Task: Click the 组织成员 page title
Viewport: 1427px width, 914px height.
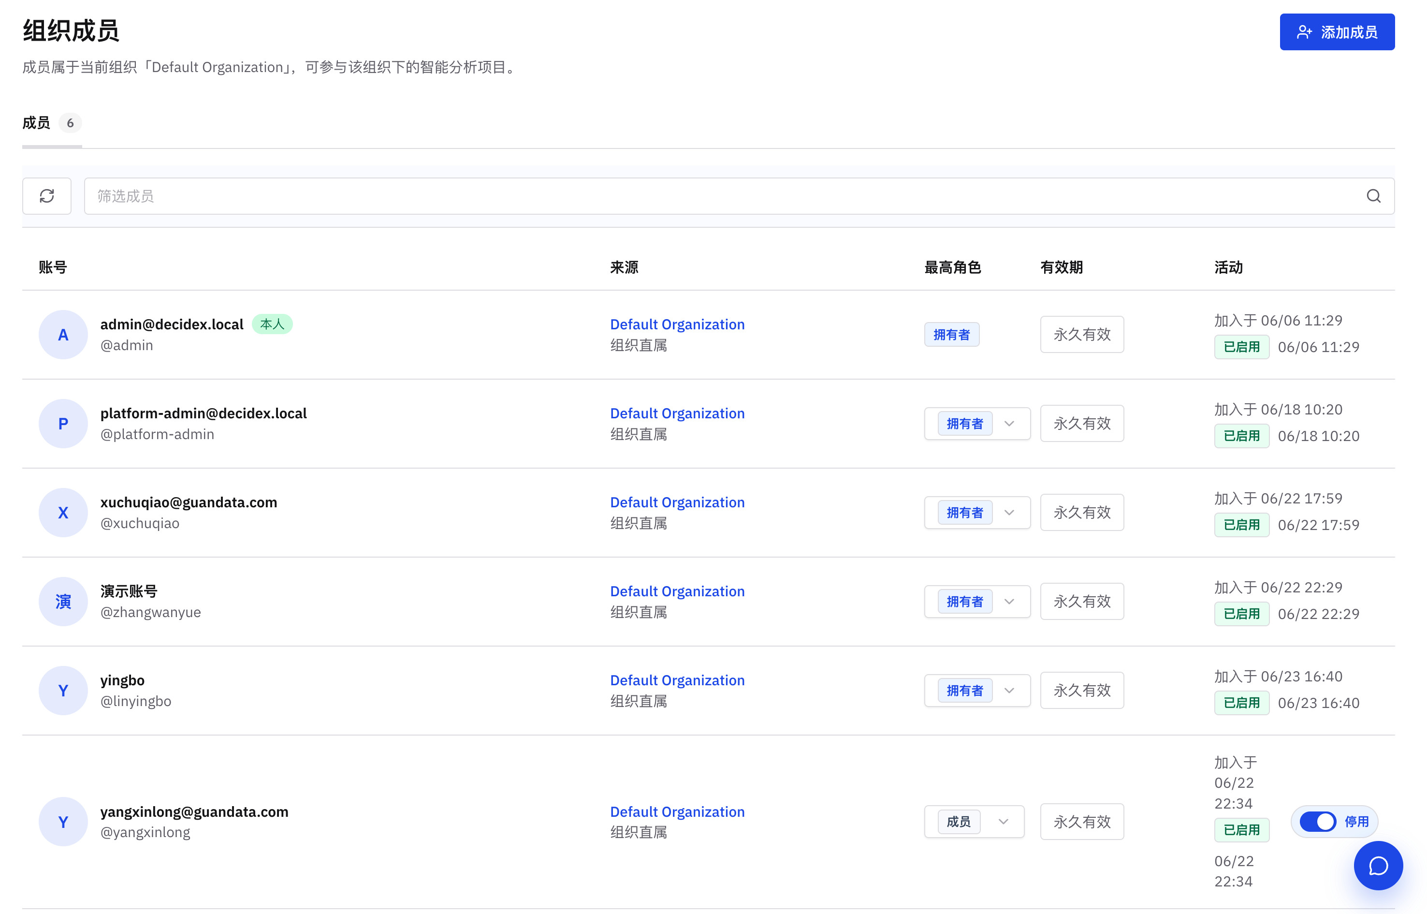Action: click(71, 31)
